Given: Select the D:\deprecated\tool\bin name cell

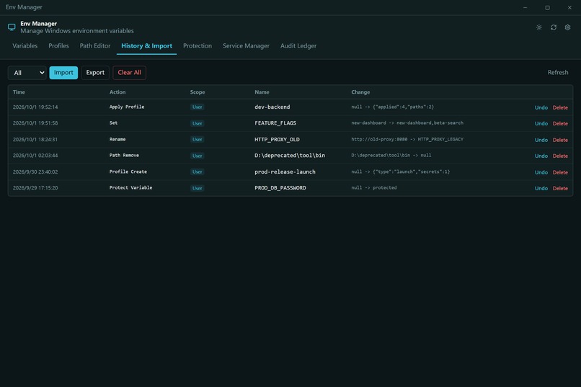Looking at the screenshot, I should click(290, 156).
